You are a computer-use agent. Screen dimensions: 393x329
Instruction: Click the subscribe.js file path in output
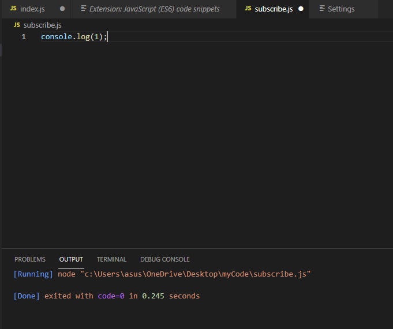coord(195,274)
